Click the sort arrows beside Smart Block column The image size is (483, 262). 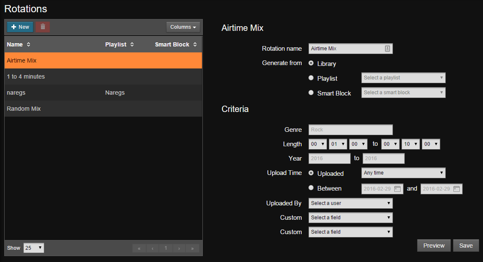[195, 44]
